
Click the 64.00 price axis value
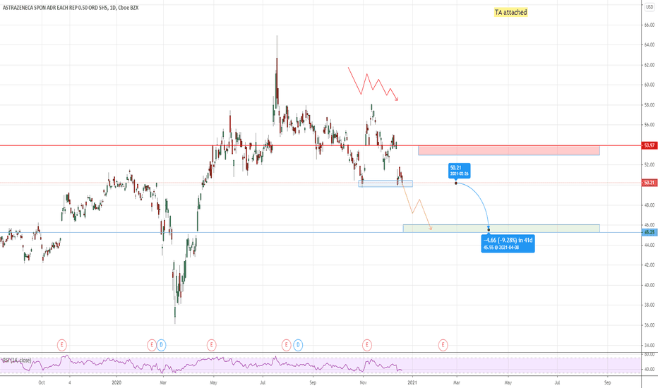click(x=650, y=45)
